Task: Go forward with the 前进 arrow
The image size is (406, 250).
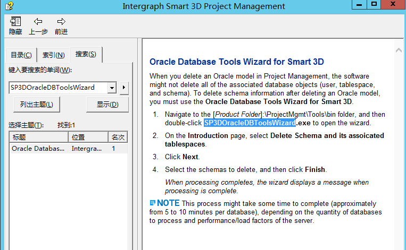Action: [61, 25]
